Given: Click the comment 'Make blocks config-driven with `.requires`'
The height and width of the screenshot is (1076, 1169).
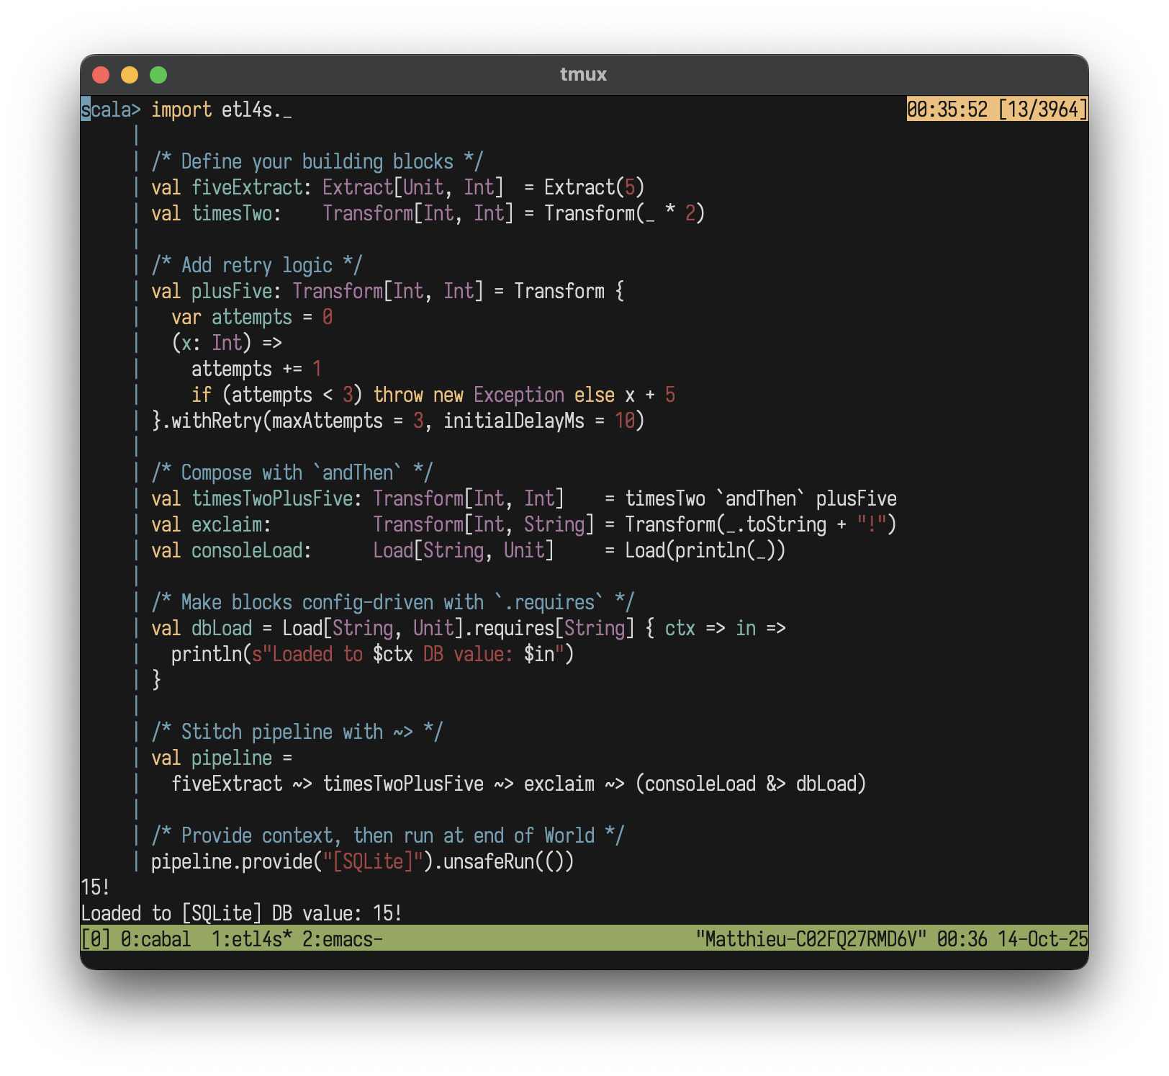Looking at the screenshot, I should [393, 602].
